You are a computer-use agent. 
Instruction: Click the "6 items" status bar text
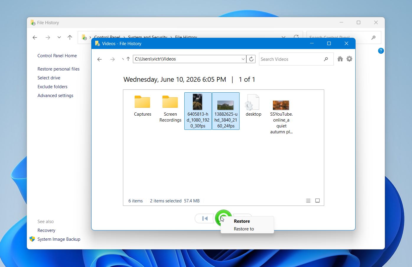pyautogui.click(x=136, y=201)
